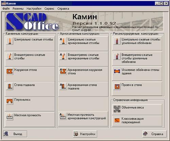Click the bottom Справка button

coord(155,134)
